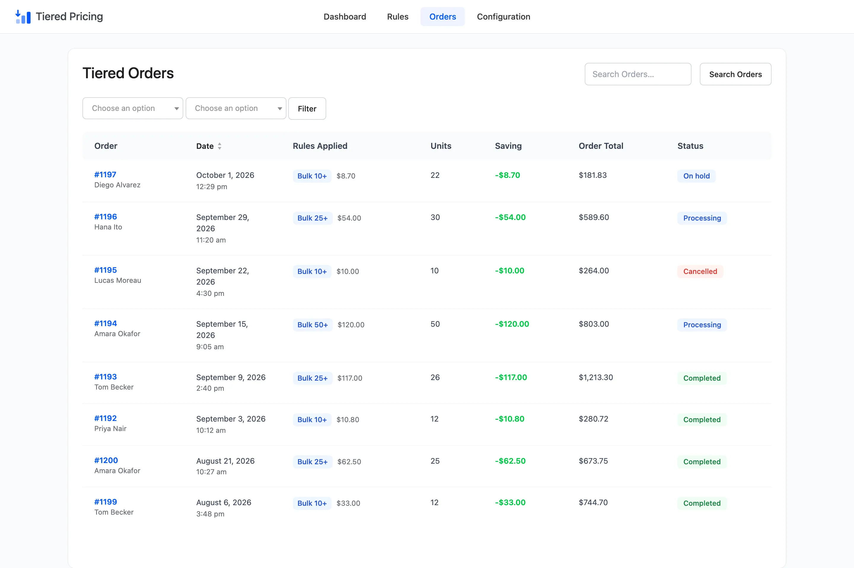Image resolution: width=854 pixels, height=568 pixels.
Task: Open order #1200 link
Action: pyautogui.click(x=106, y=460)
